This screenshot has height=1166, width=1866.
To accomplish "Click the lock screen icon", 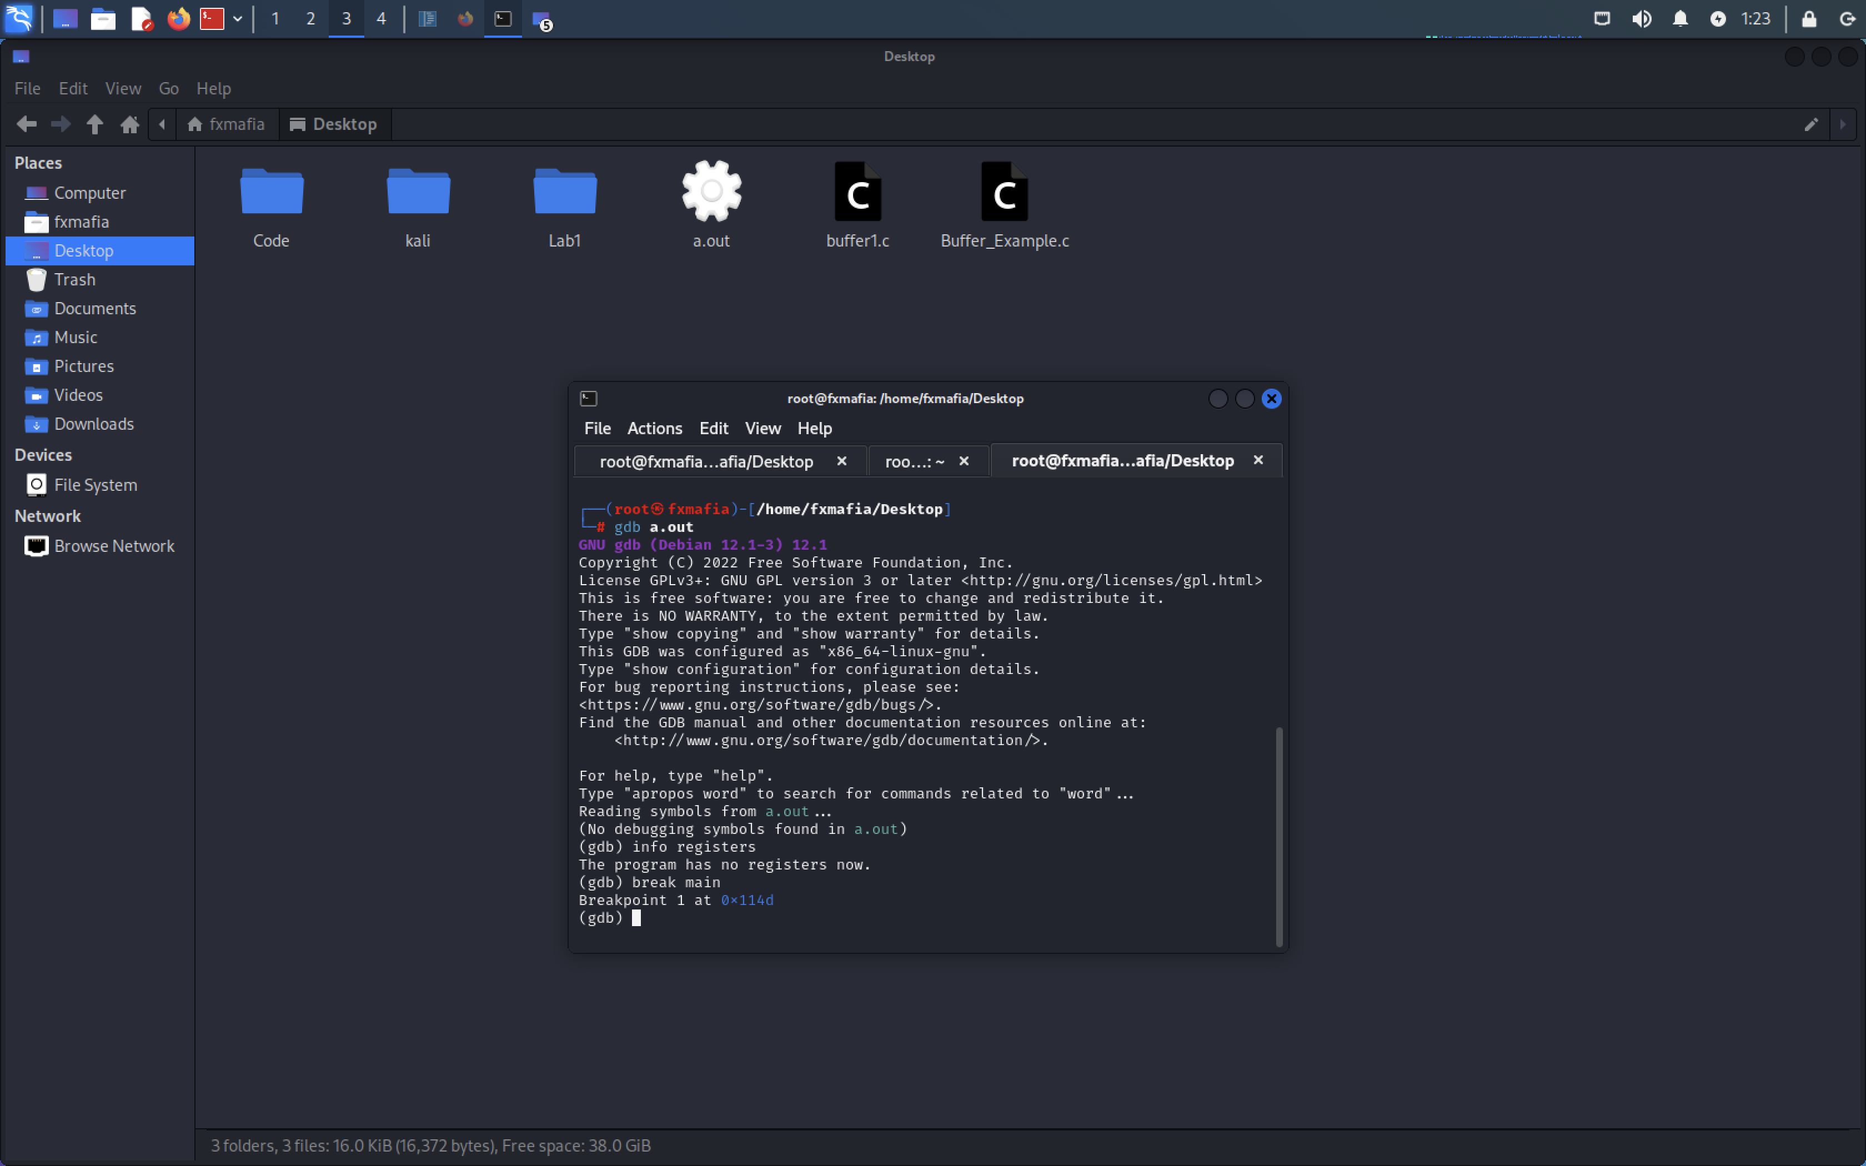I will pos(1809,18).
